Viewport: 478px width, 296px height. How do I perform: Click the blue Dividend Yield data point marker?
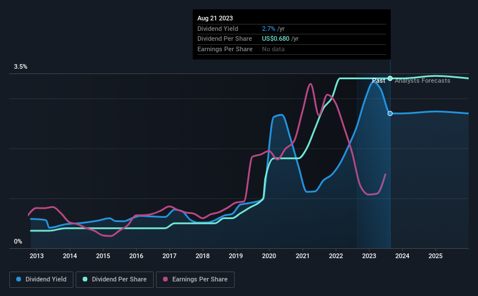[390, 114]
